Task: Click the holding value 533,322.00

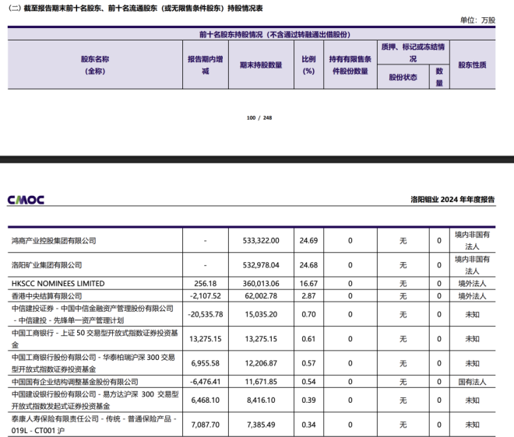Action: click(x=261, y=240)
